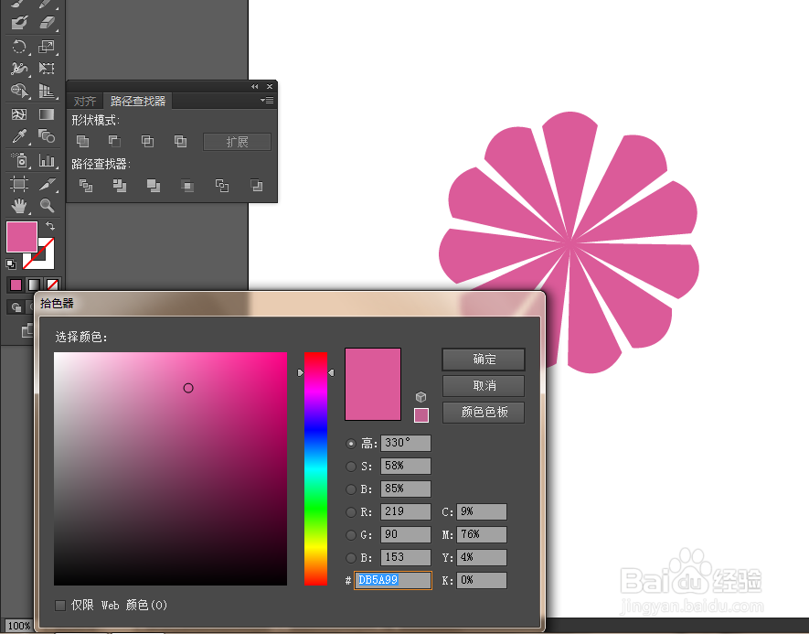Click the Gradient mode button
This screenshot has height=634, width=809.
34,285
